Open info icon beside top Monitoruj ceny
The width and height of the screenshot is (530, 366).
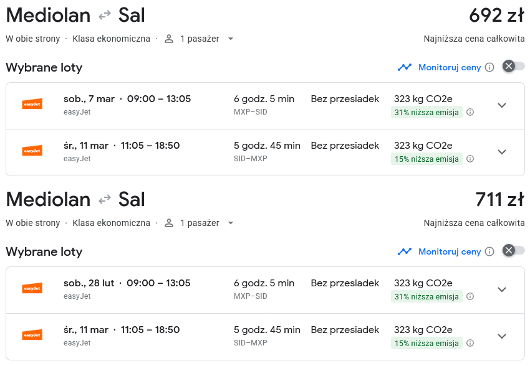[x=489, y=67]
